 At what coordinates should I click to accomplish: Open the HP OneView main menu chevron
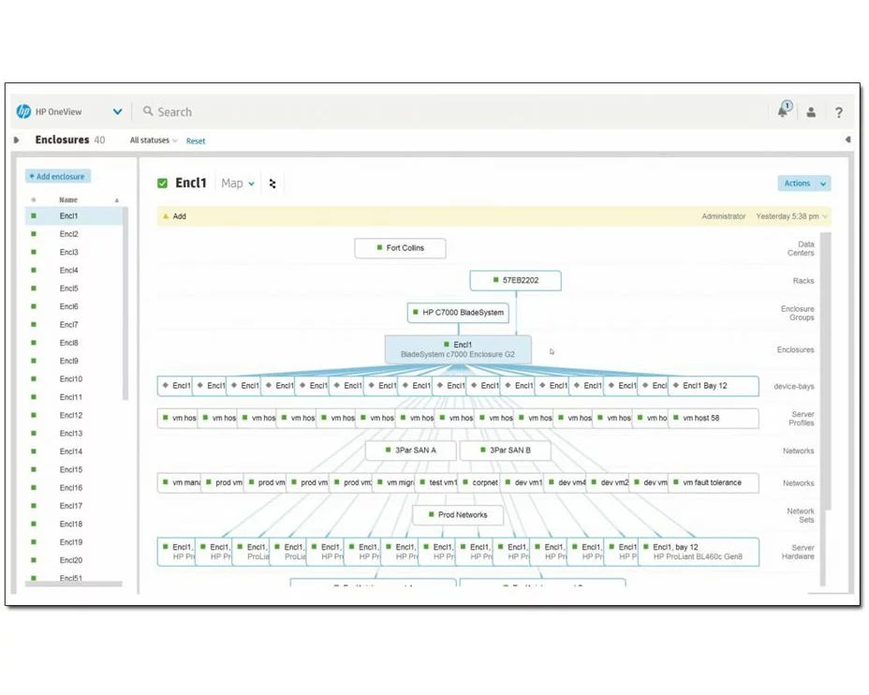click(x=118, y=111)
